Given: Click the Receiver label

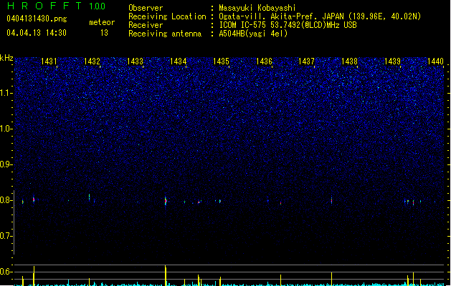Looking at the screenshot, I should click(146, 25).
